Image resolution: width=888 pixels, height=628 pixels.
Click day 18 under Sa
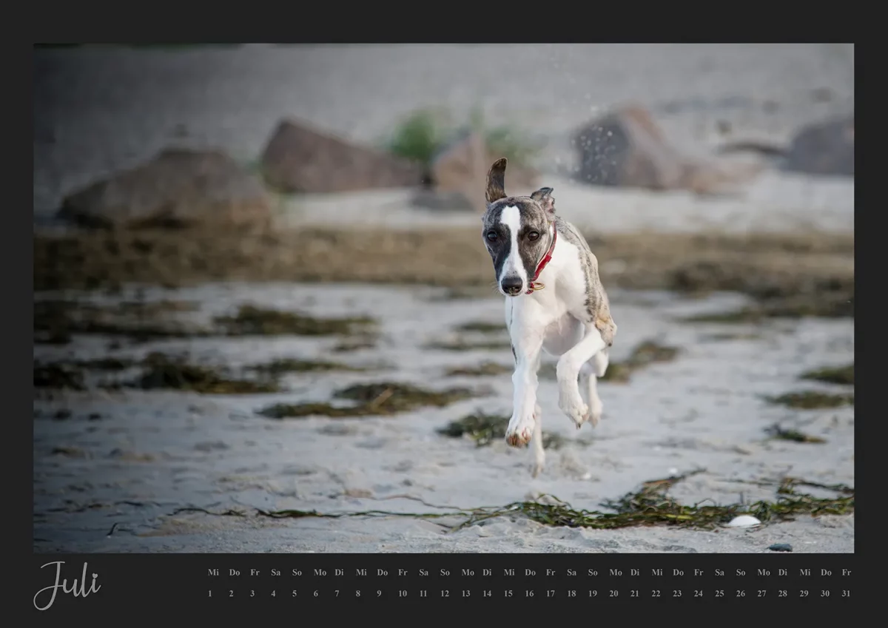click(571, 593)
